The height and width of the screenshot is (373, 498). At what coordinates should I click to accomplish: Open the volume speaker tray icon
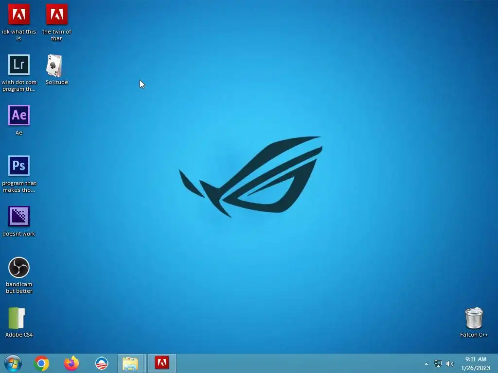[450, 364]
